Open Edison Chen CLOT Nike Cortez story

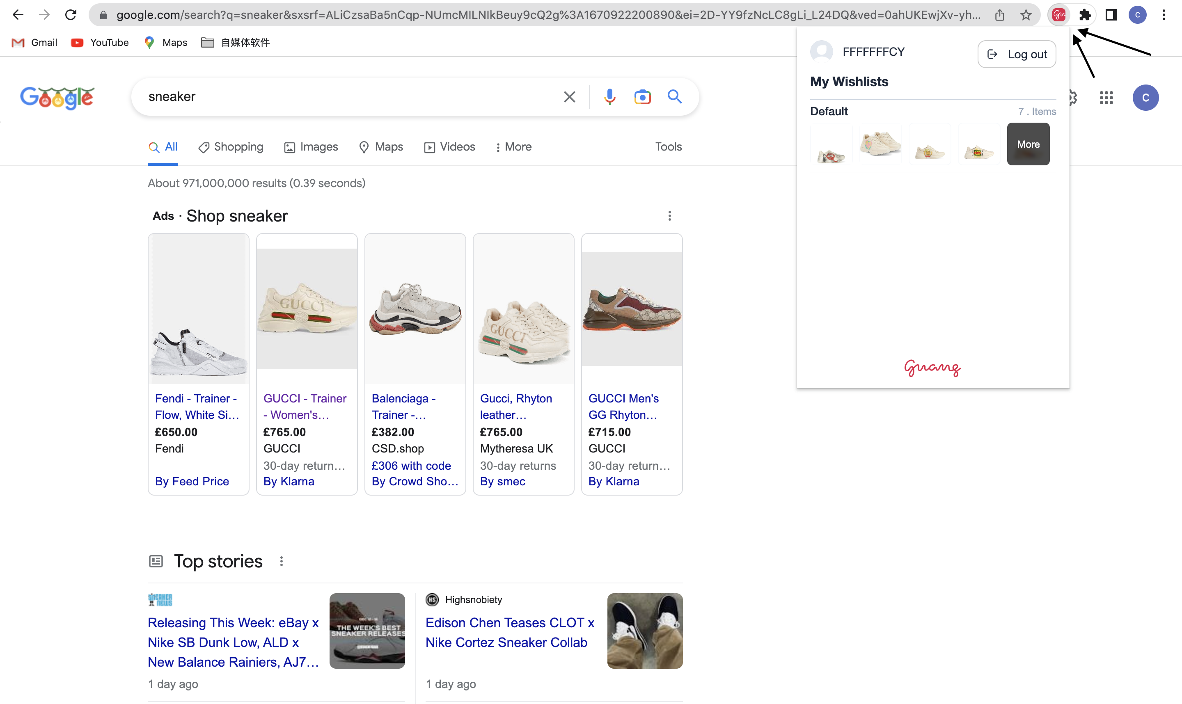click(510, 633)
